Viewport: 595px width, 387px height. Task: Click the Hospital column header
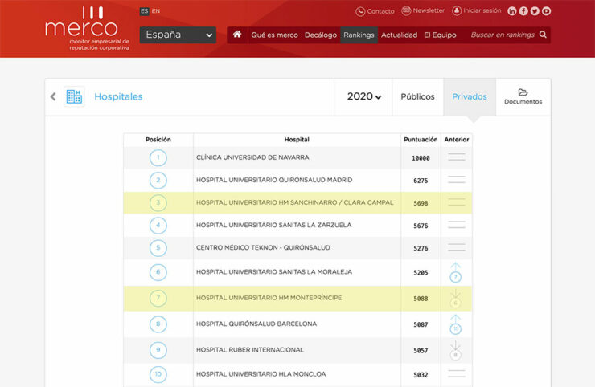click(297, 140)
